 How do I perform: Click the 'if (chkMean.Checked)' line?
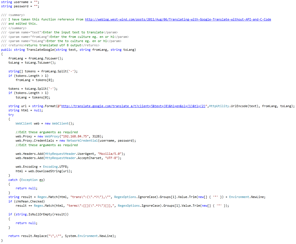(x=27, y=202)
